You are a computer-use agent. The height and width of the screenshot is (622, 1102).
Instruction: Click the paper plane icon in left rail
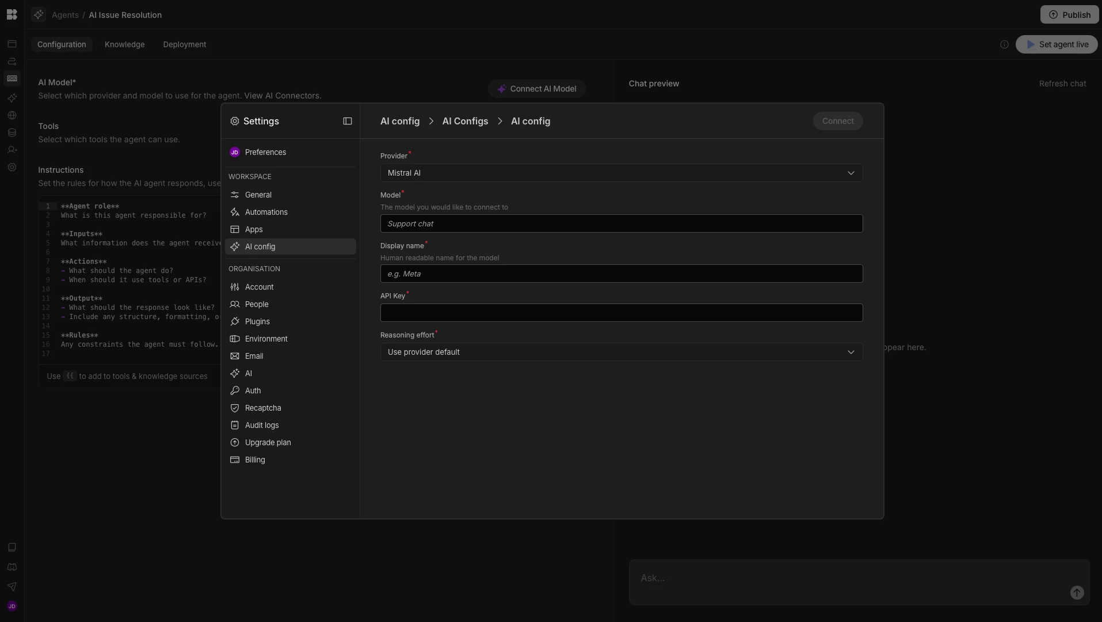[x=12, y=586]
